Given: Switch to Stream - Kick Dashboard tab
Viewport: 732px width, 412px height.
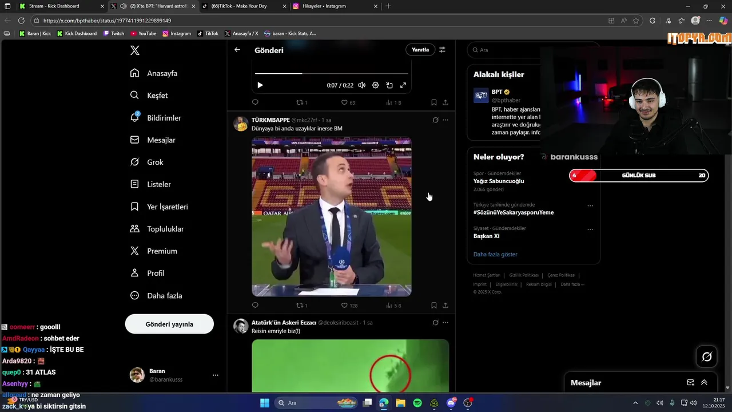Looking at the screenshot, I should [61, 6].
